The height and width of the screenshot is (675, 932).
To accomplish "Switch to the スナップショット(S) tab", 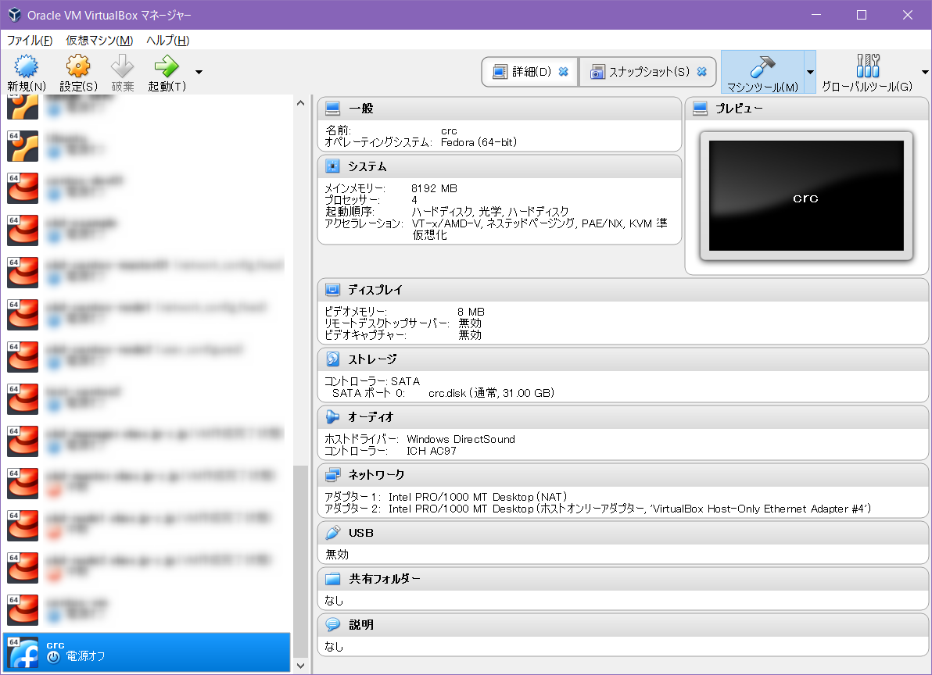I will point(647,71).
